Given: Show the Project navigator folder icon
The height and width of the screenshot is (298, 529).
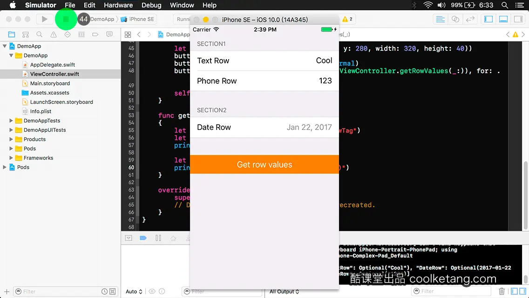Looking at the screenshot, I should 12,34.
